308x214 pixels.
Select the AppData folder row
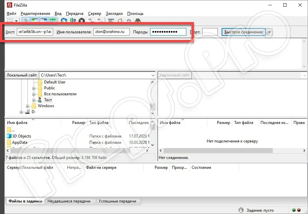[x=78, y=142]
